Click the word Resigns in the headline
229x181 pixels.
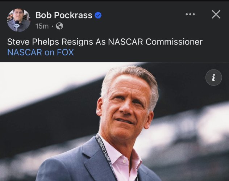71,42
